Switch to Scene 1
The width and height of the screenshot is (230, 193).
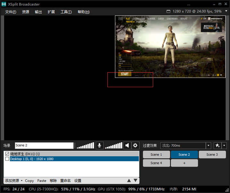[156, 155]
